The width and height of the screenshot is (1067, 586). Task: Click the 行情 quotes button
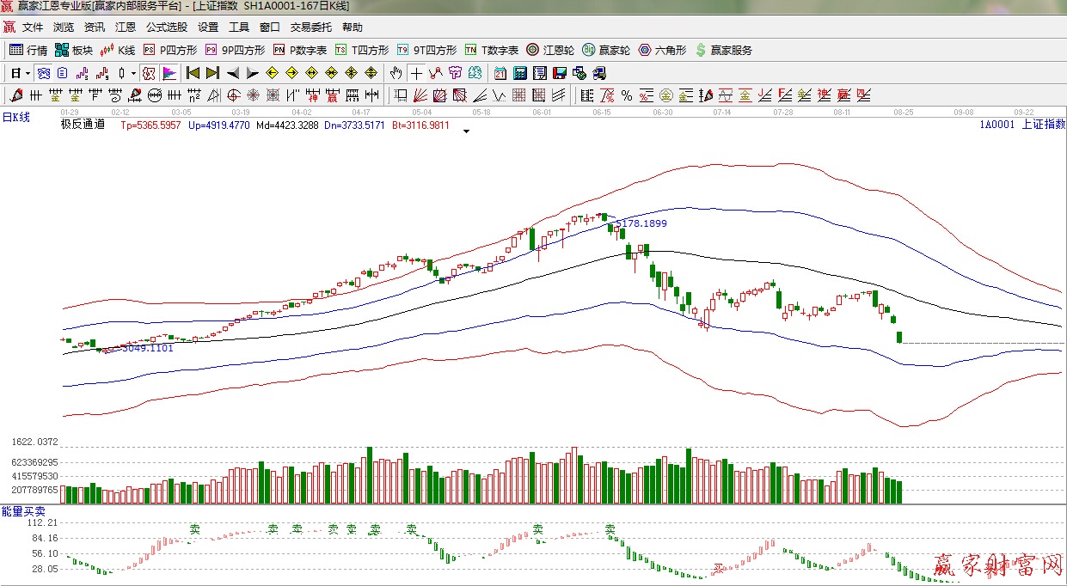pos(28,51)
